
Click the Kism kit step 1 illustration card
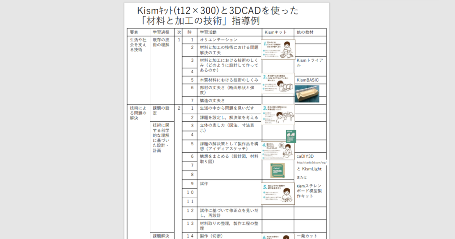pos(278,49)
